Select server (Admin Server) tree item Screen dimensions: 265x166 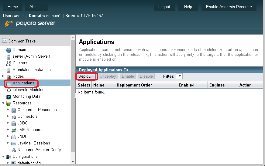coord(31,56)
